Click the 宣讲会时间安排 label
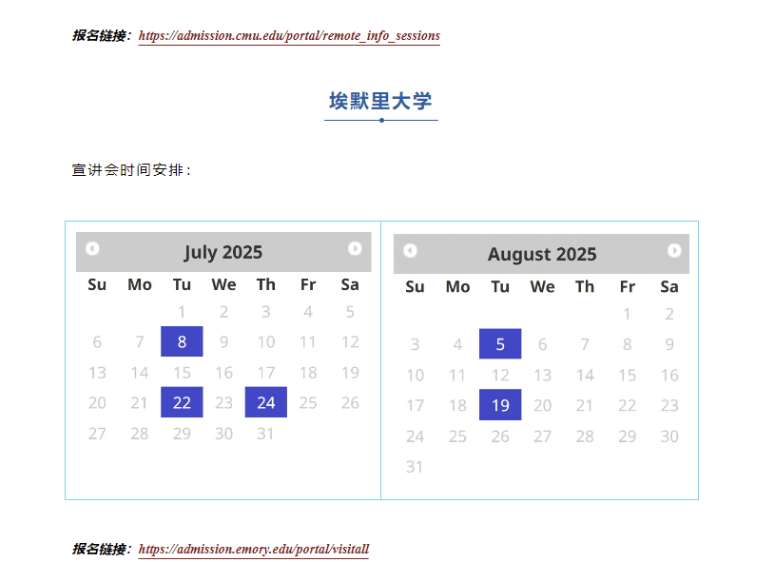 [x=131, y=170]
